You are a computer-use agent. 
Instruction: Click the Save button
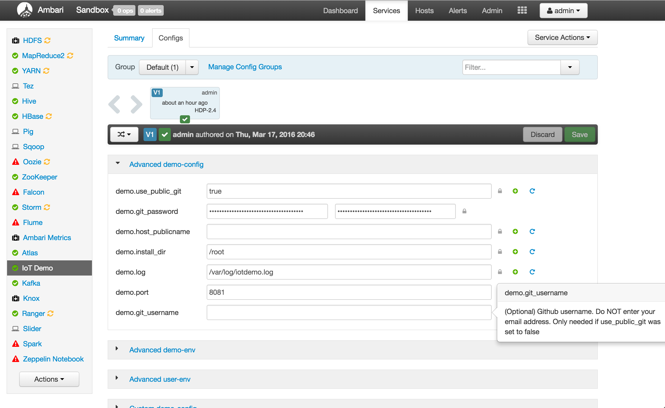pyautogui.click(x=579, y=134)
